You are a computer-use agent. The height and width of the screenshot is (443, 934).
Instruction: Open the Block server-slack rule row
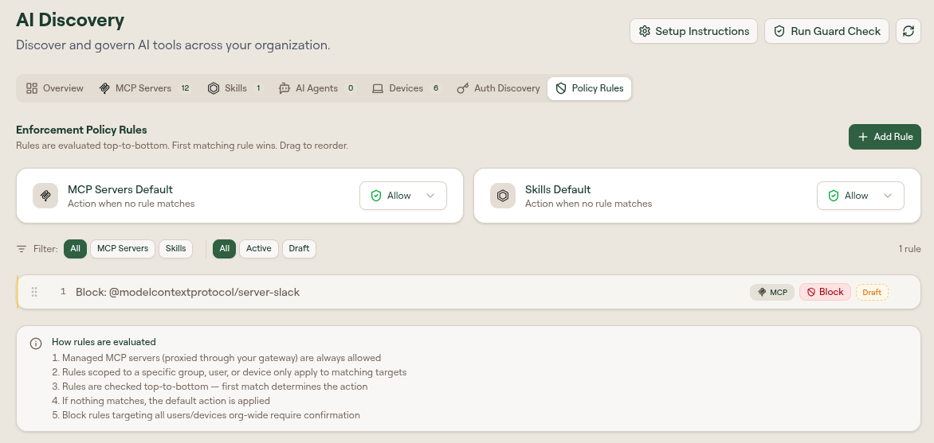pos(469,292)
